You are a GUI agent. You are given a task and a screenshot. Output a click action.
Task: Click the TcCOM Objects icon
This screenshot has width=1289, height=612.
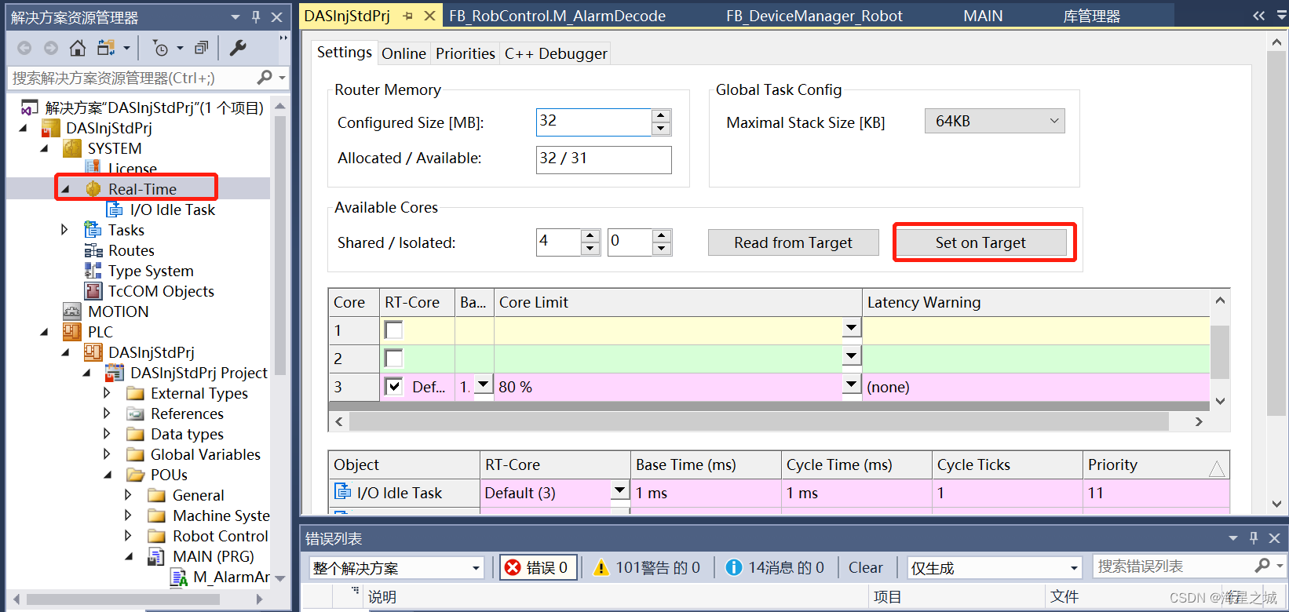tap(93, 291)
